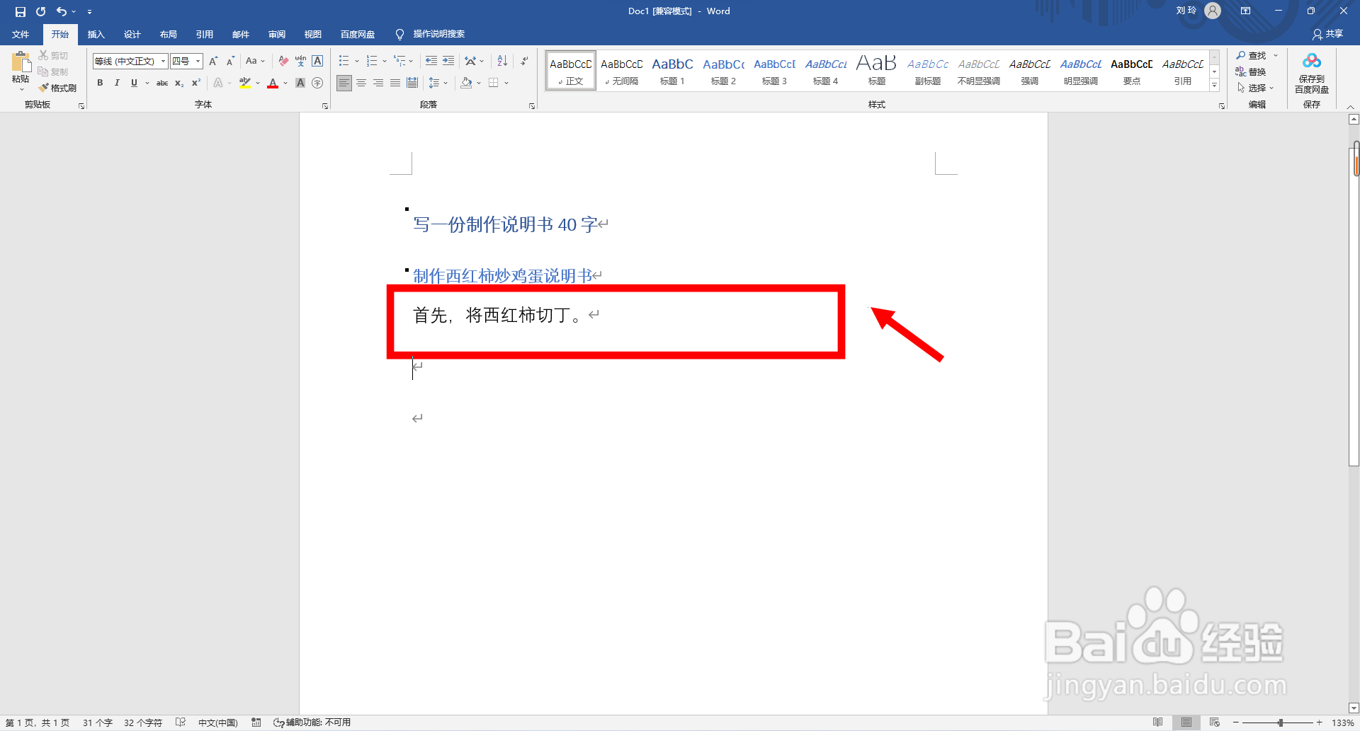Toggle character shading
1360x731 pixels.
300,83
